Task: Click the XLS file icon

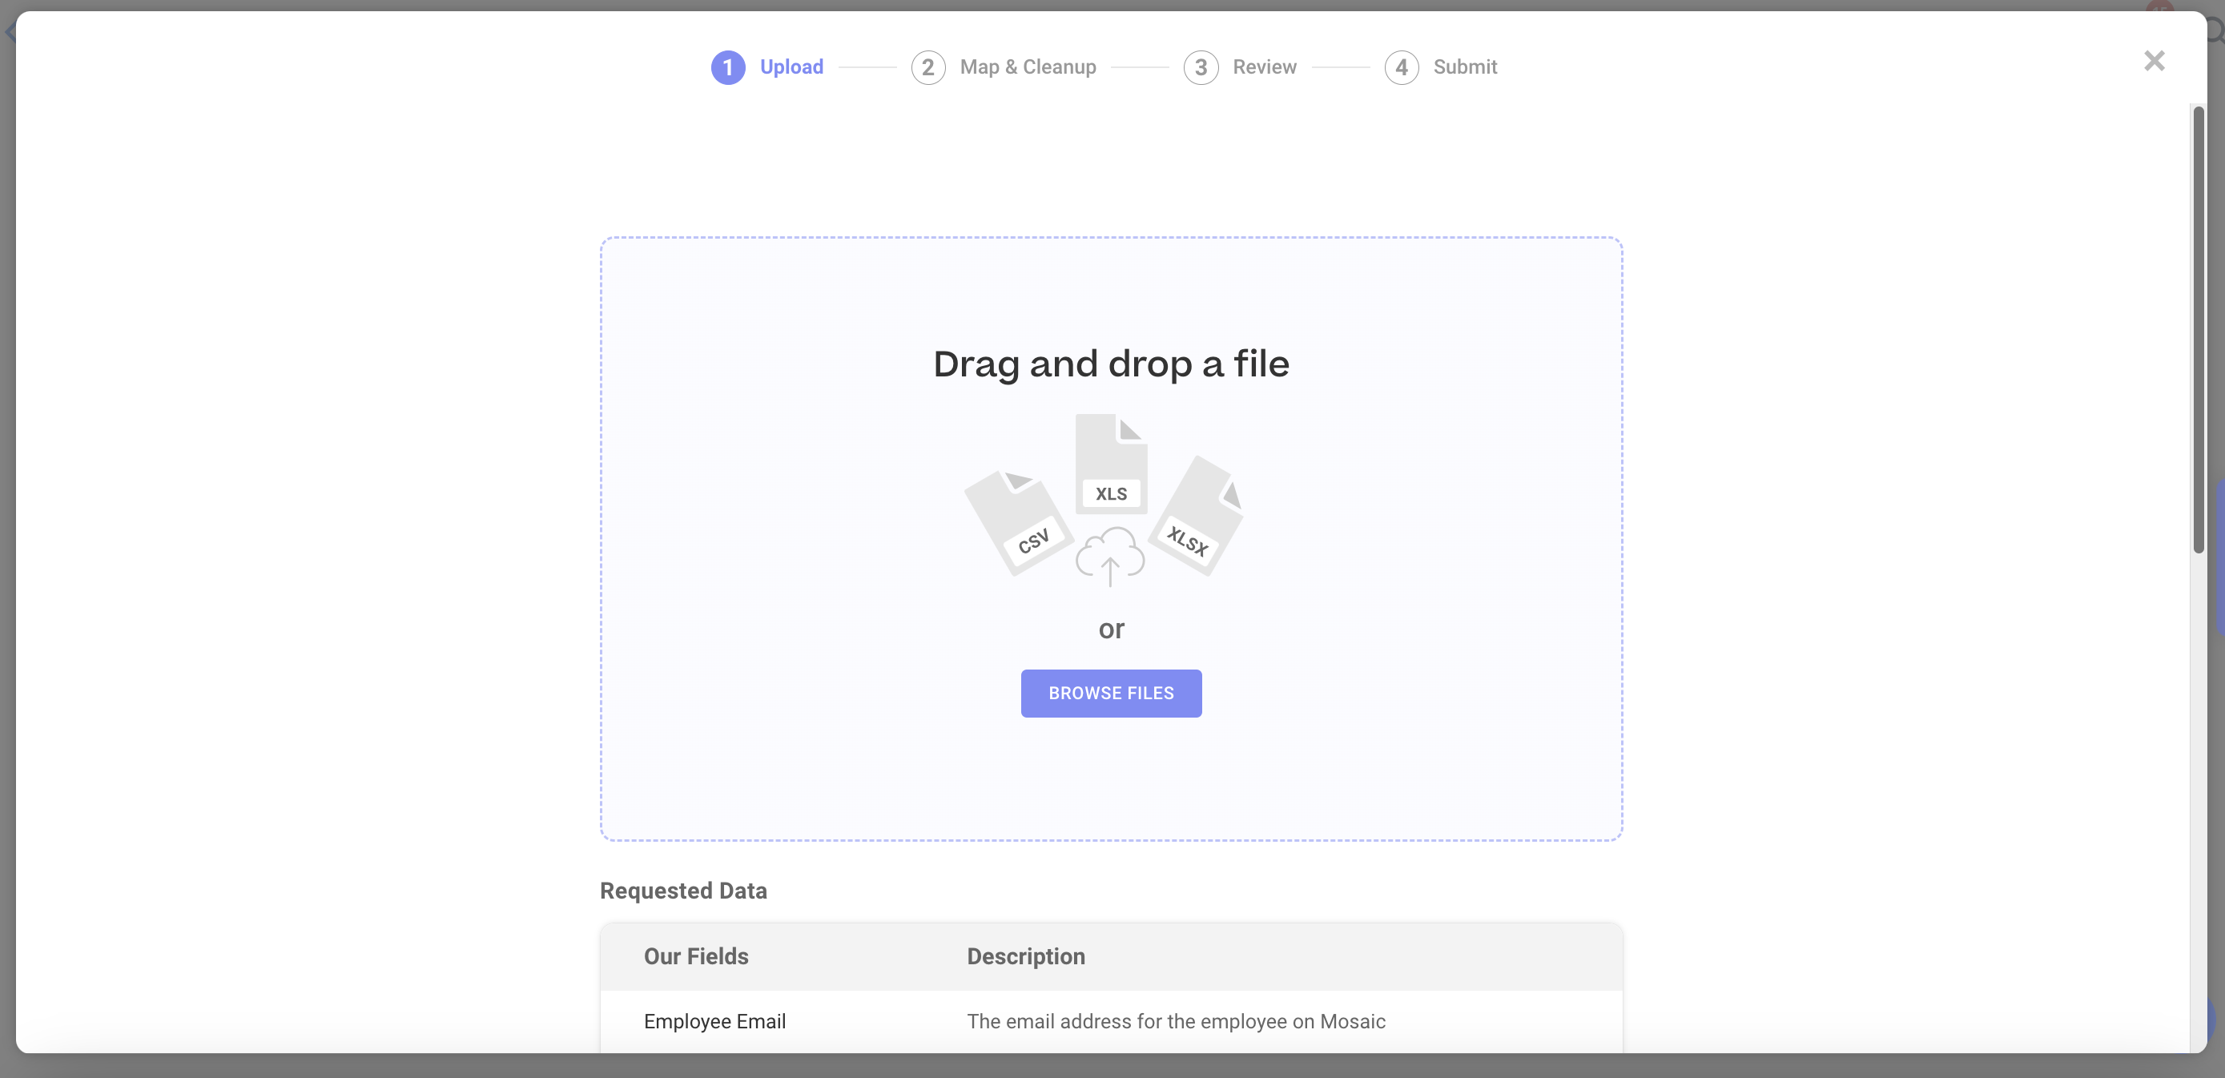Action: (1111, 464)
